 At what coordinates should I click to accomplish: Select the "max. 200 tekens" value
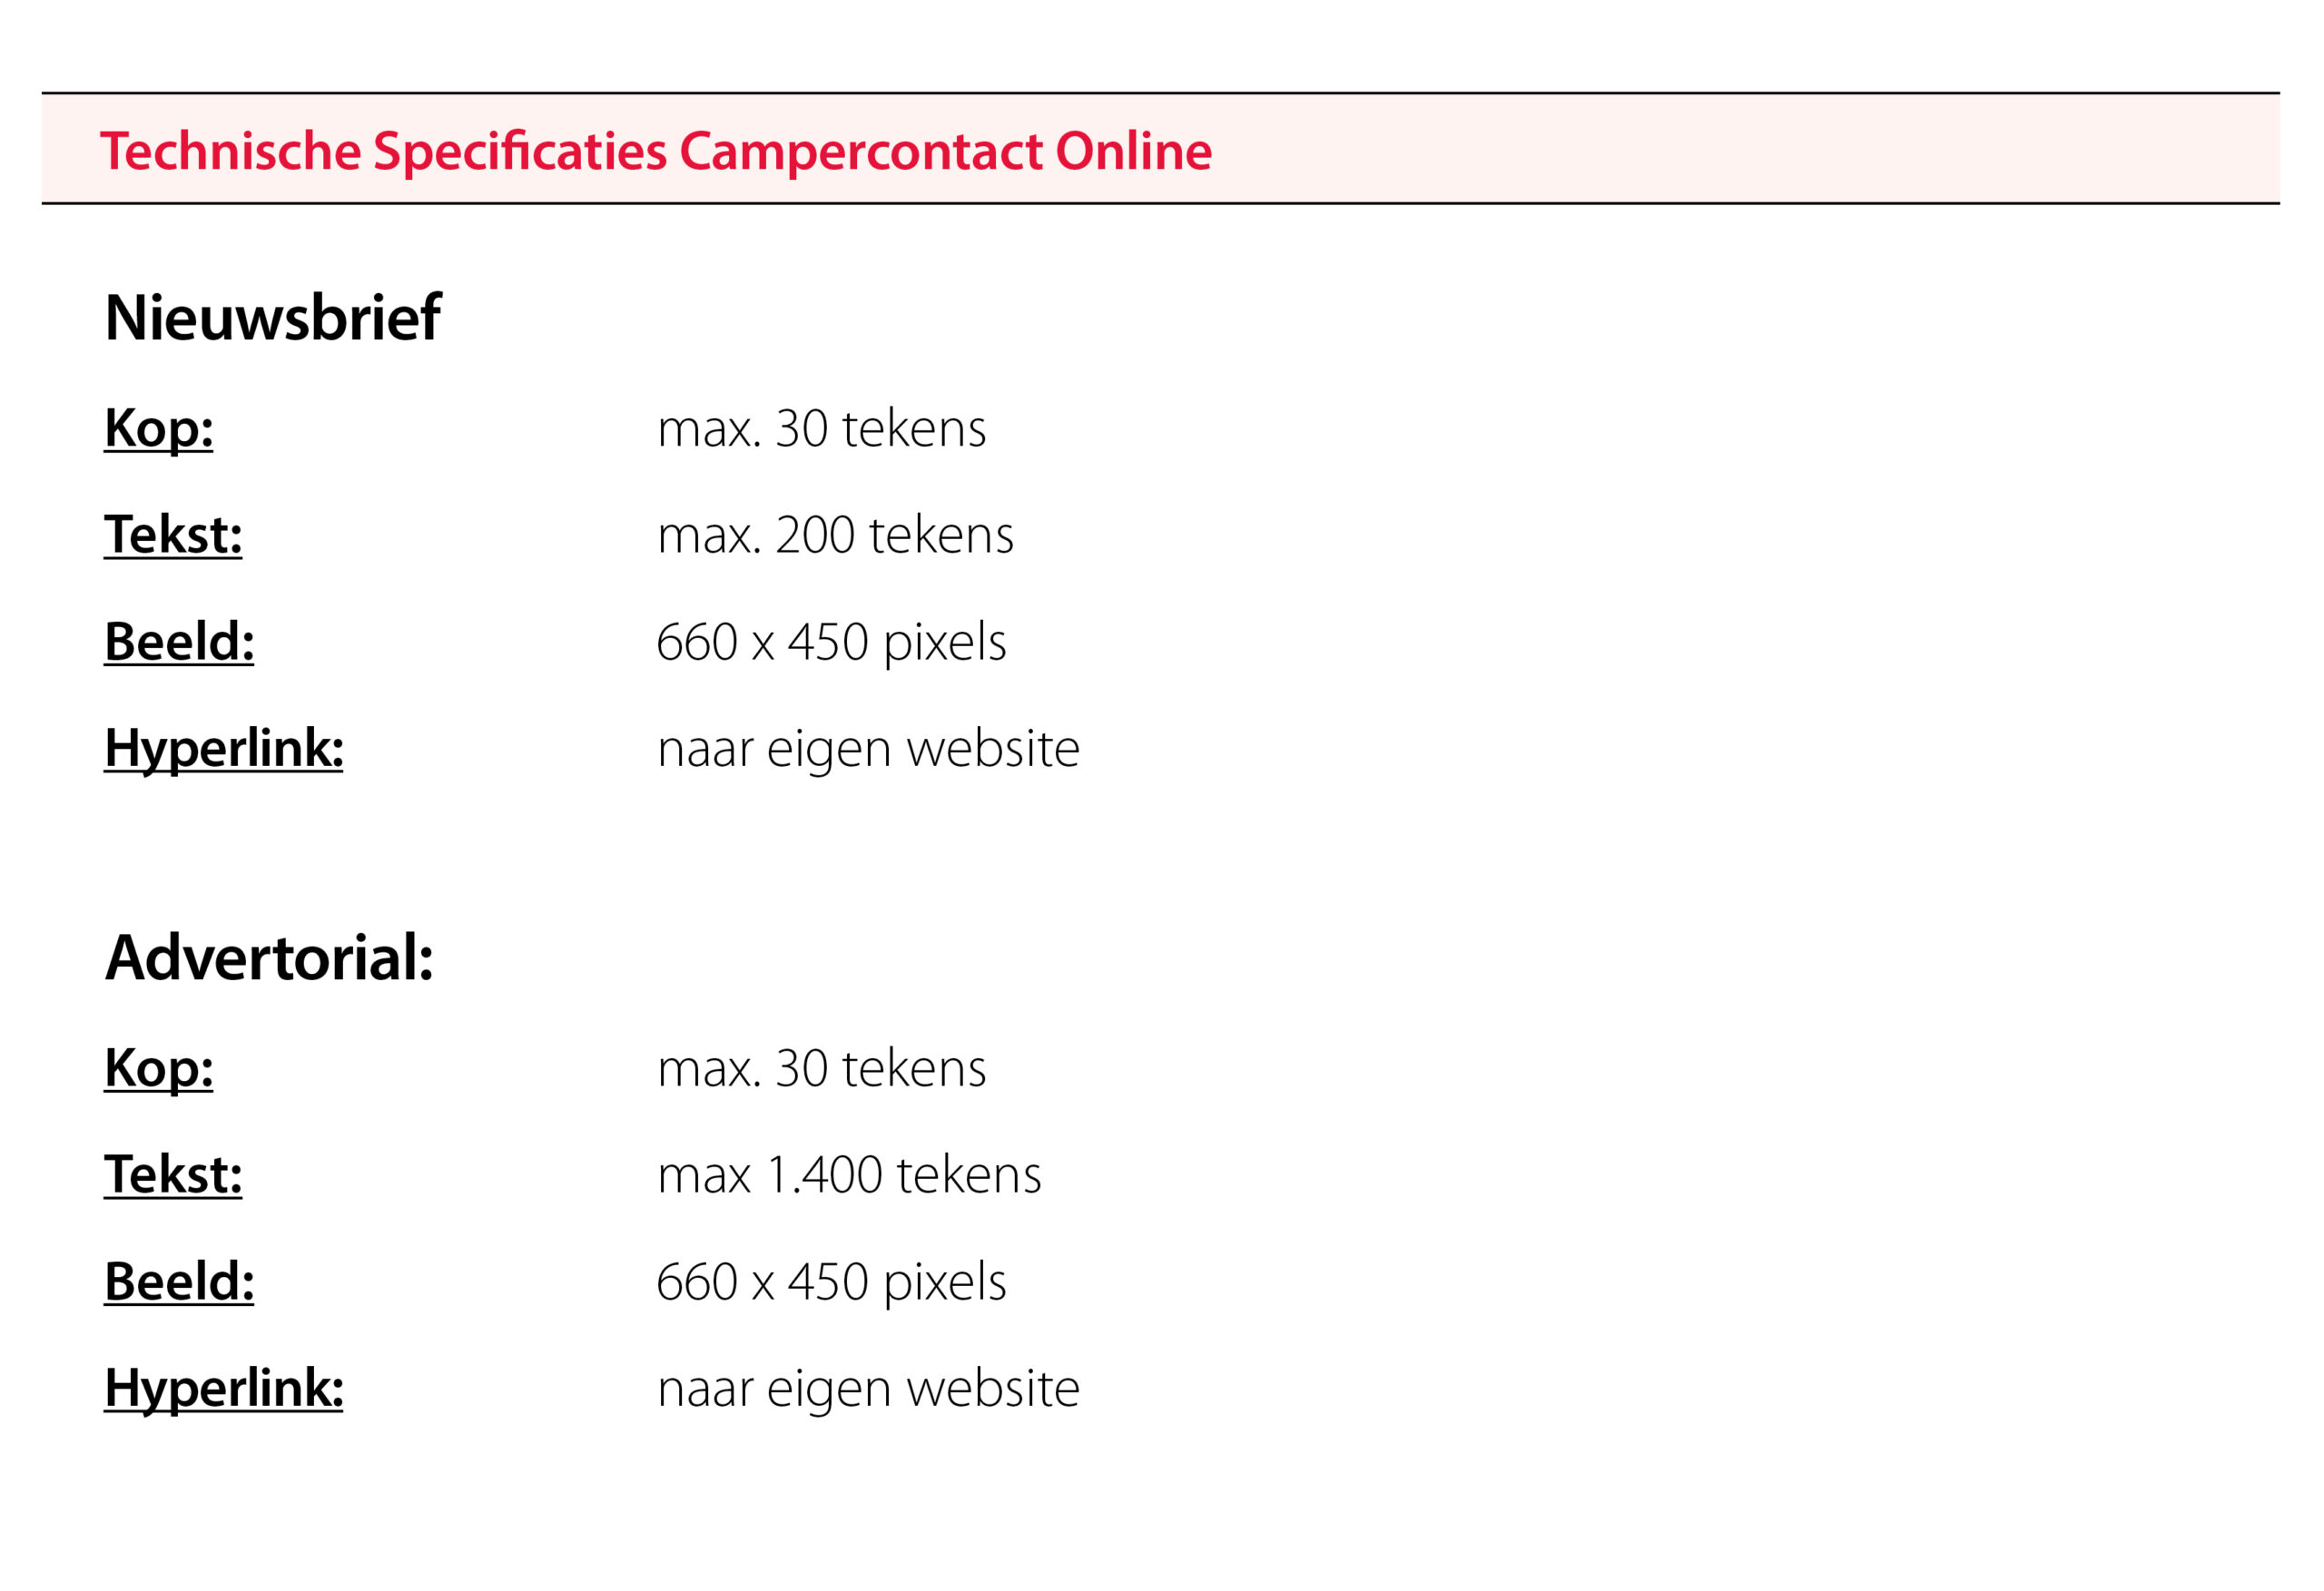coord(835,535)
